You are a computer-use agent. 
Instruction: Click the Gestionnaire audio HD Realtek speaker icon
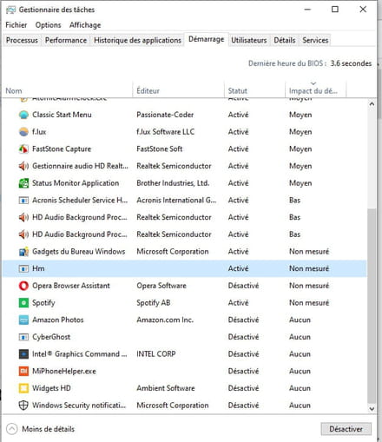[23, 166]
